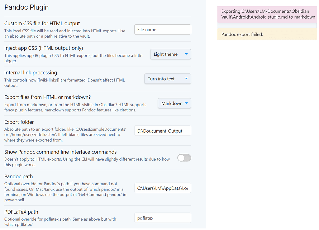Dismiss the Exporting Android studio.md notification
This screenshot has height=230, width=319.
tap(267, 14)
